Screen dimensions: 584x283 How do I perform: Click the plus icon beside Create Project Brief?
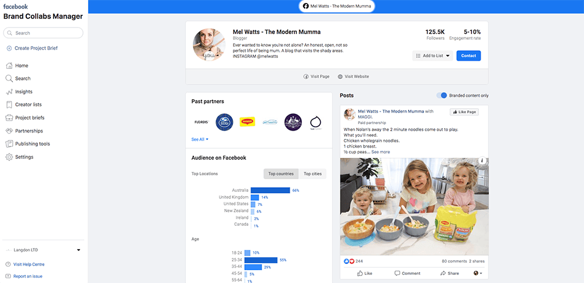[9, 48]
